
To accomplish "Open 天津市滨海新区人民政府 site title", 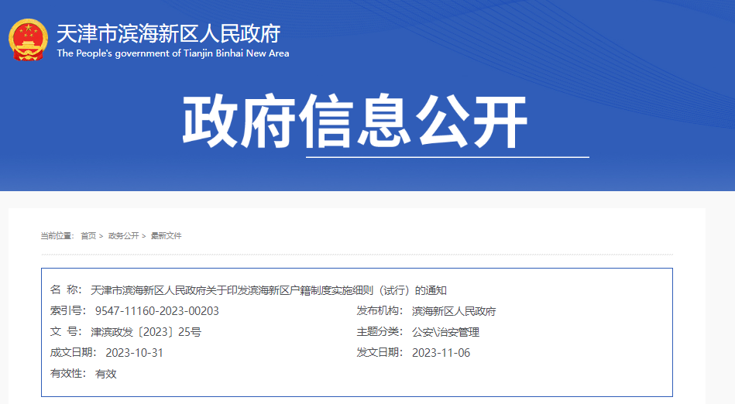I will [168, 33].
